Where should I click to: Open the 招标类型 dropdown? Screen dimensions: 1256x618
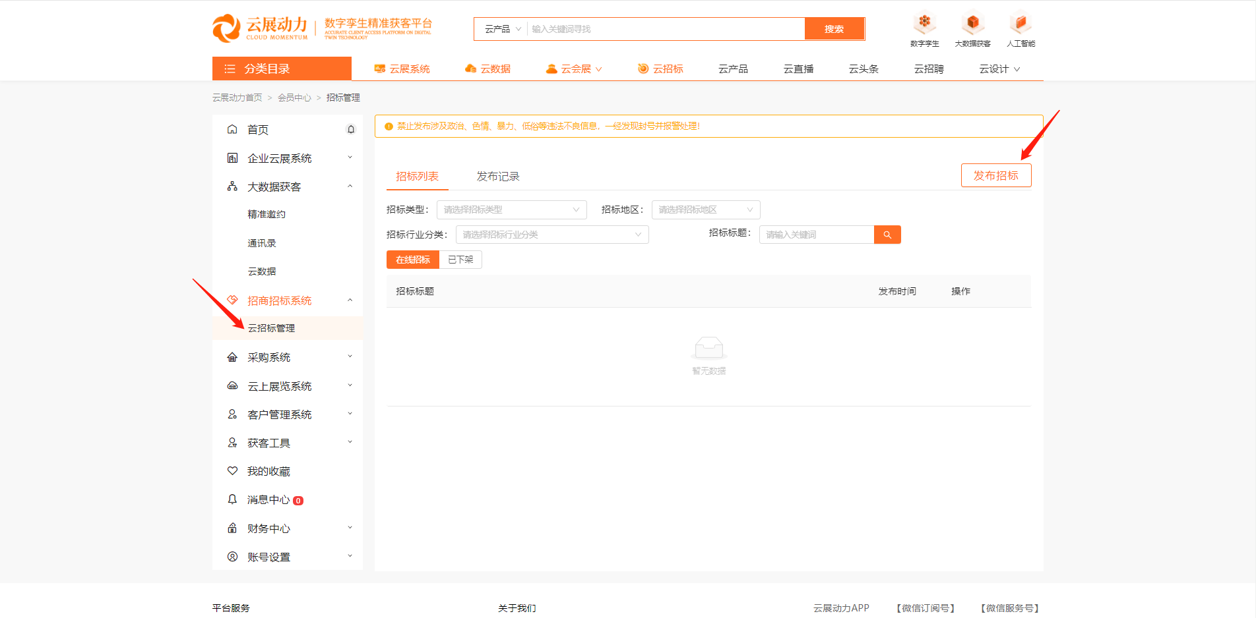(x=511, y=210)
